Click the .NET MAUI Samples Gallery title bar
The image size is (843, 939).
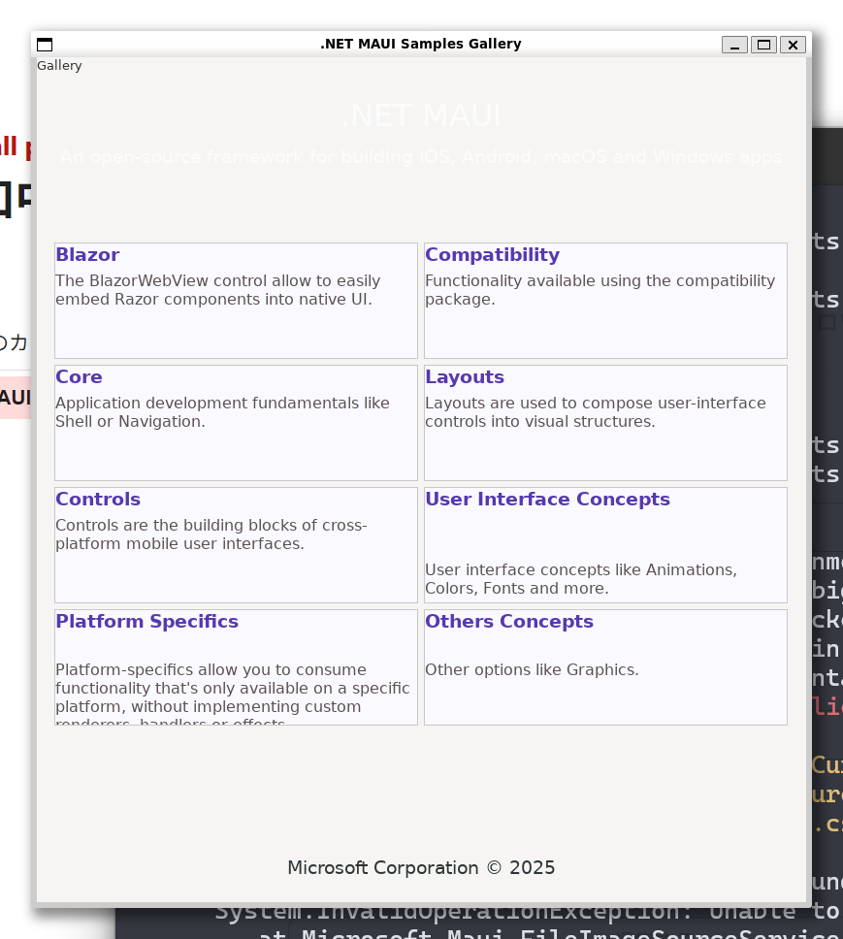coord(421,45)
